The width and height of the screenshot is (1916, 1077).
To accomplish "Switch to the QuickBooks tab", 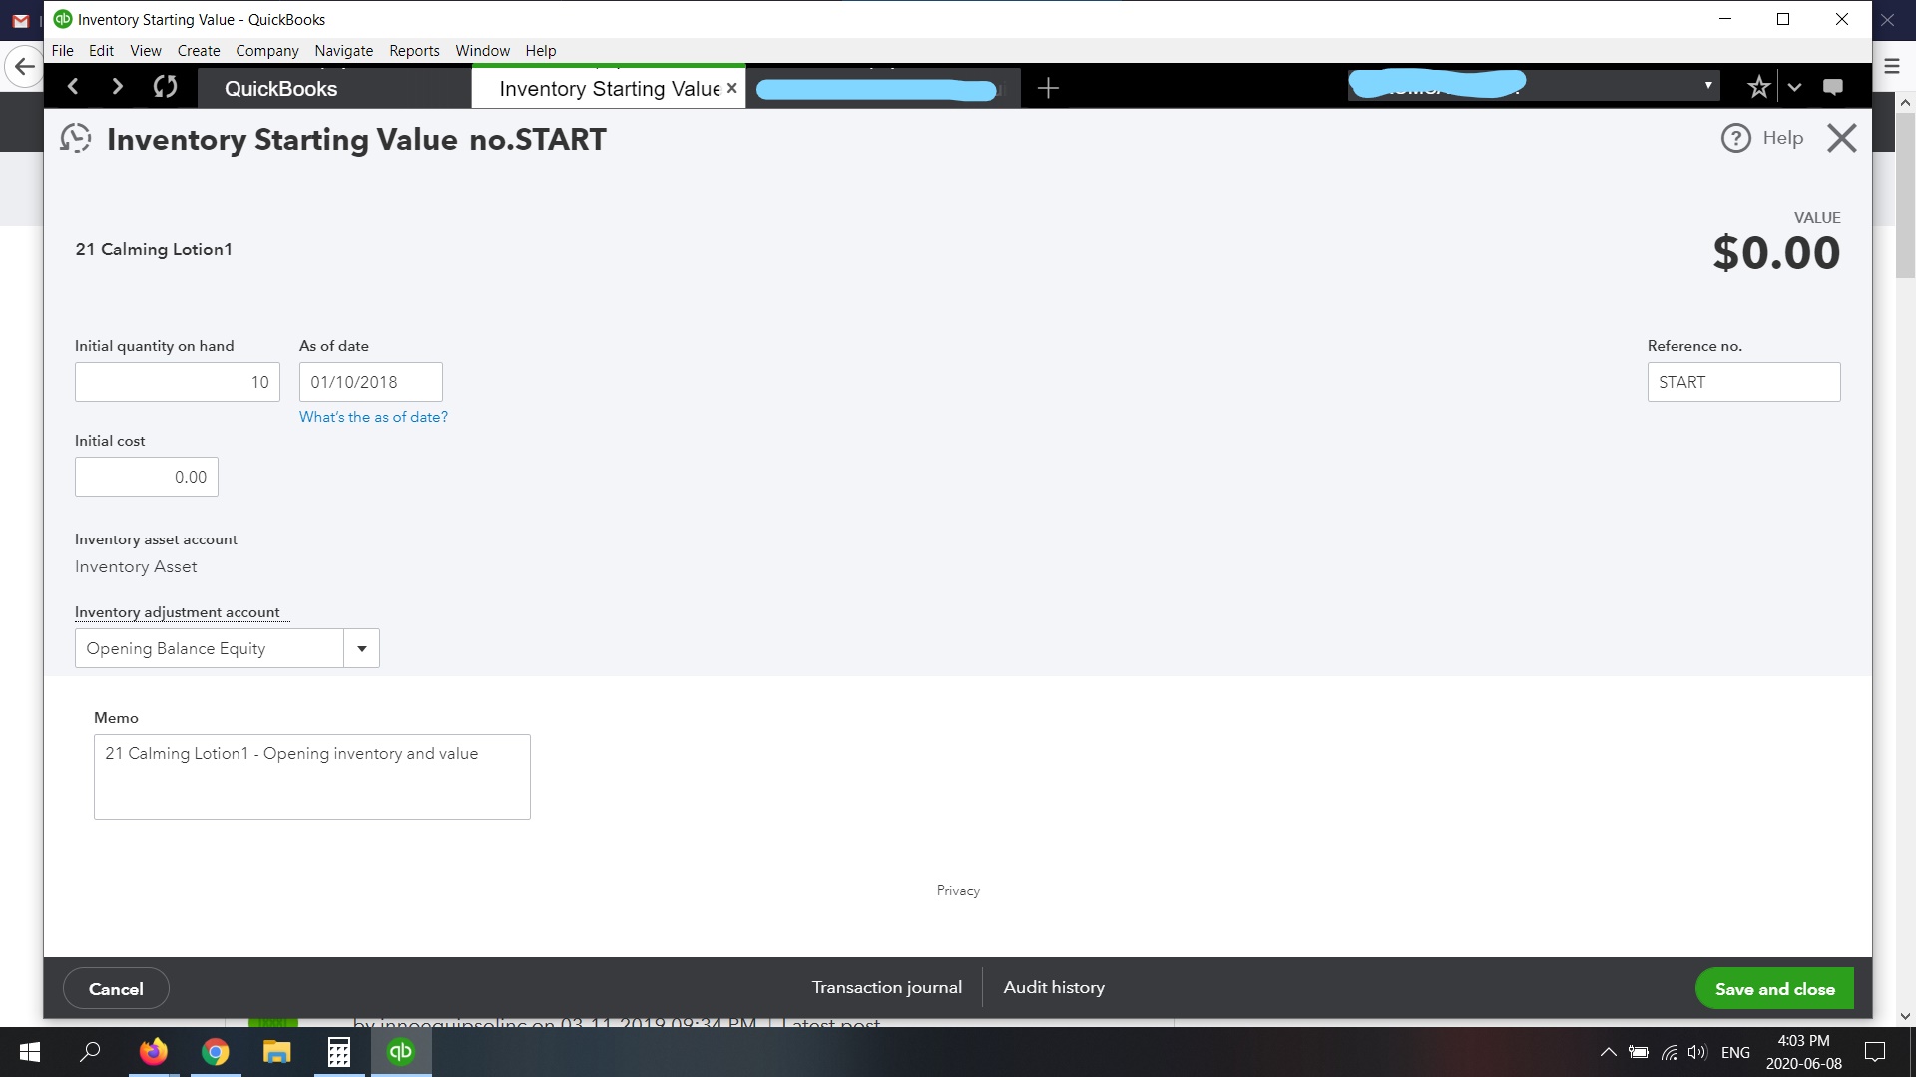I will tap(280, 88).
